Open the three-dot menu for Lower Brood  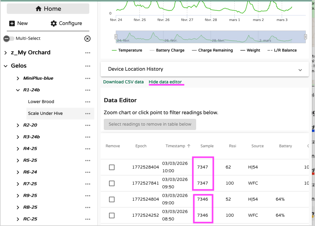88,102
